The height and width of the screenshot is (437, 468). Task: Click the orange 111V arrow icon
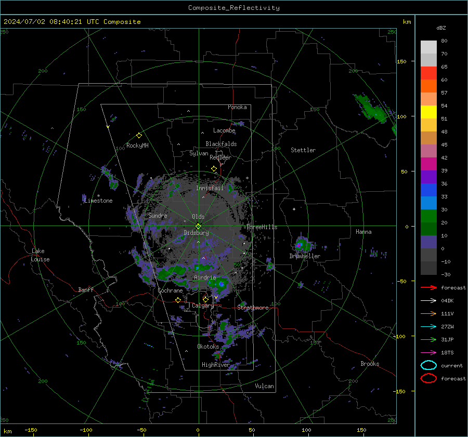coord(428,313)
